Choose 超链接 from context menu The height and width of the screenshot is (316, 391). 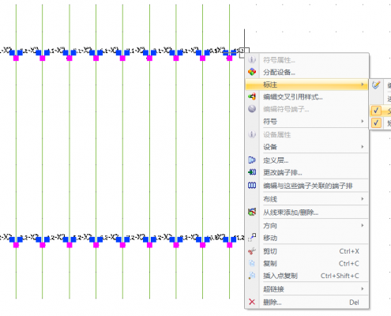306,289
